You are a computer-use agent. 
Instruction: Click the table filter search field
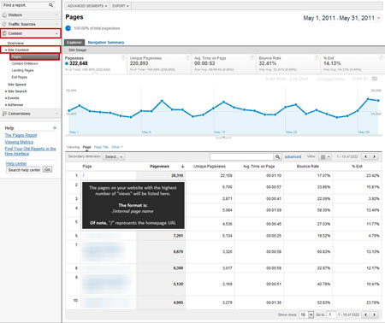(x=241, y=156)
